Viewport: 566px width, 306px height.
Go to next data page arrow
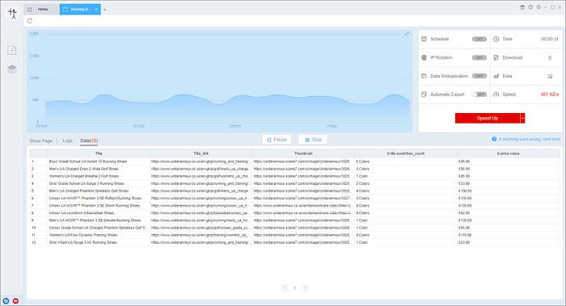(305, 287)
